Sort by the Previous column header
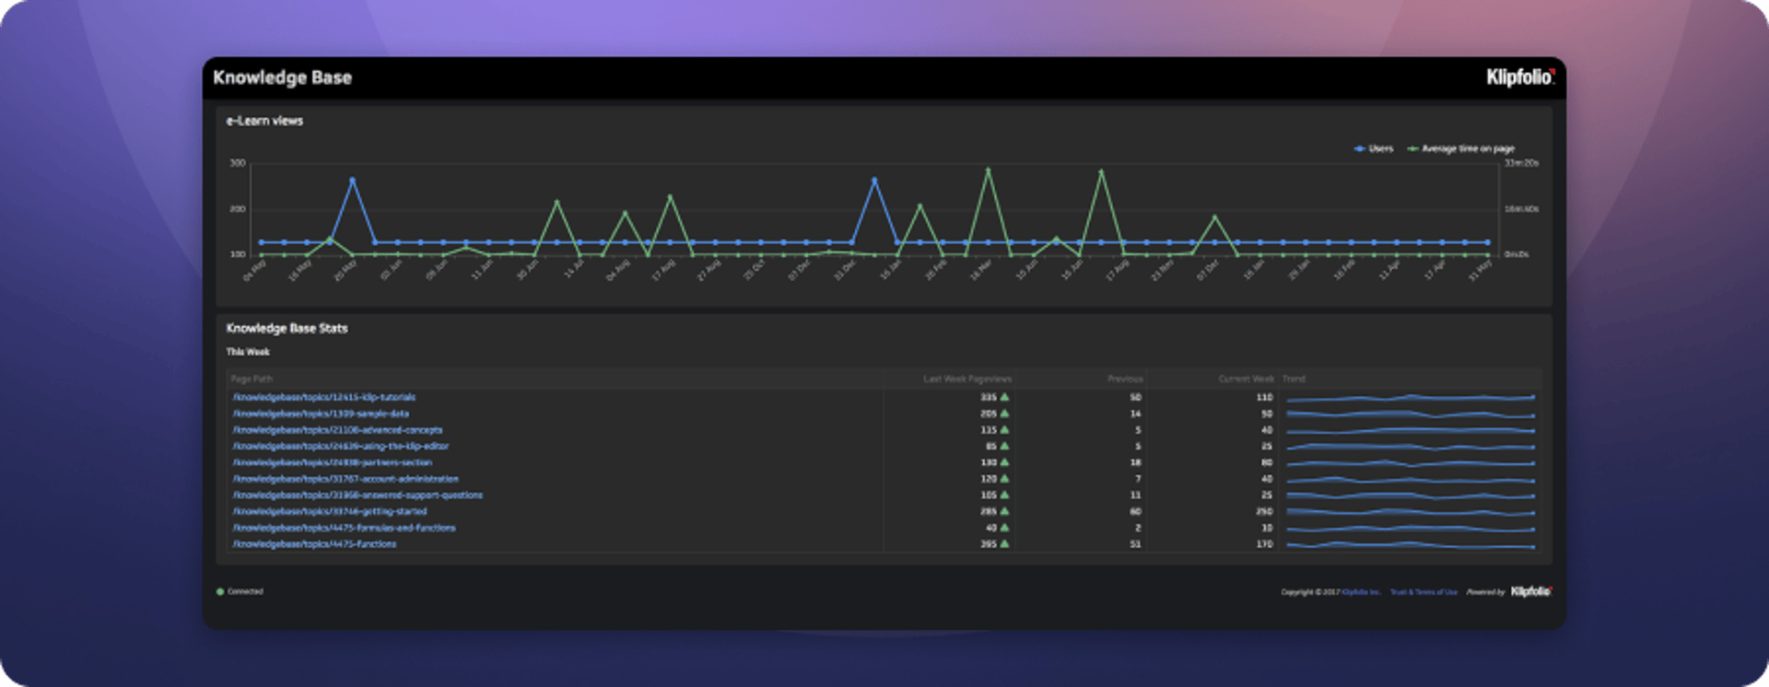 pos(1125,378)
